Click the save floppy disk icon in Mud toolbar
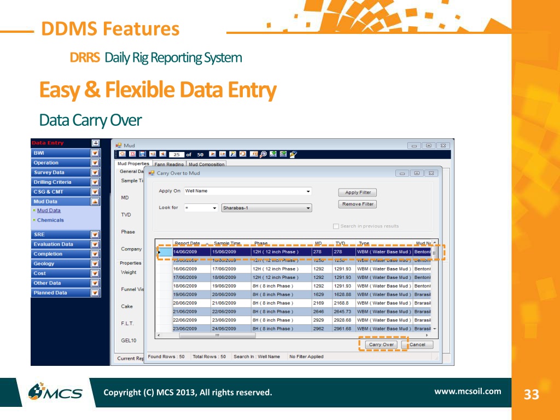560x420 pixels. (142, 154)
